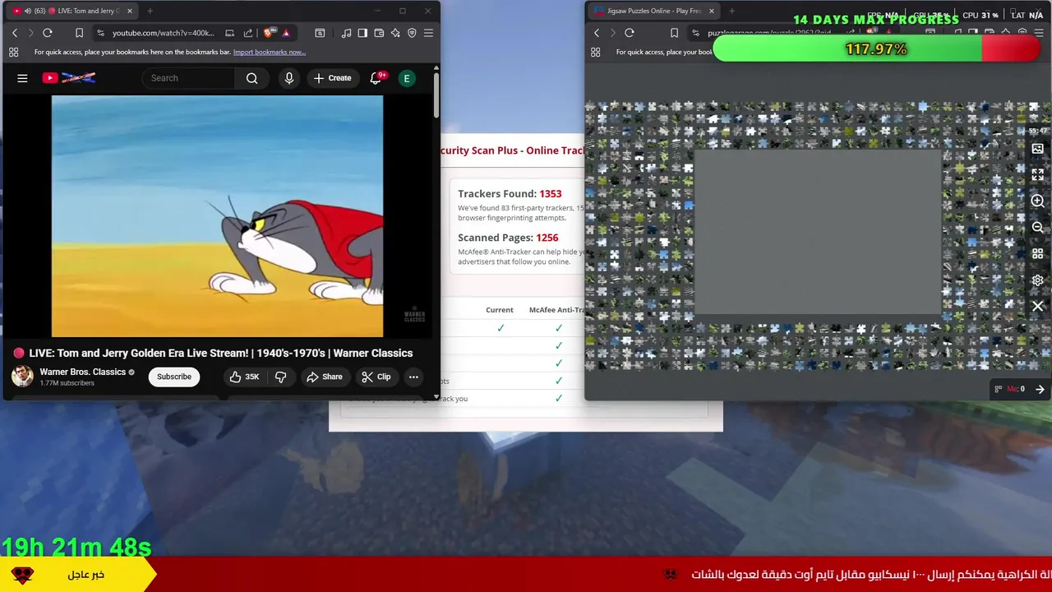Image resolution: width=1052 pixels, height=592 pixels.
Task: Click the share icon in YouTube address bar
Action: pyautogui.click(x=250, y=33)
